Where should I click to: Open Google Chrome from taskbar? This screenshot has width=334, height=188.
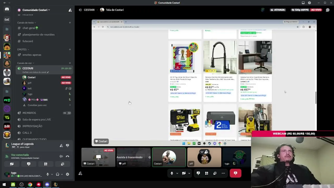point(30,185)
